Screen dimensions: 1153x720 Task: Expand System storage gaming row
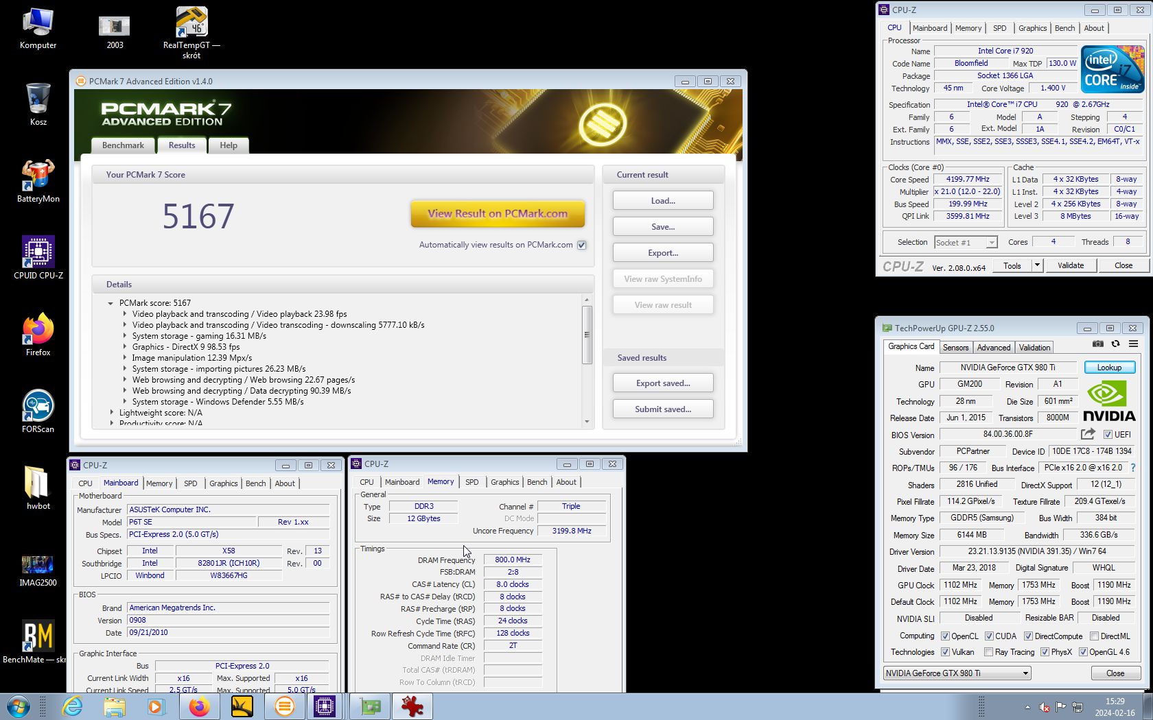pyautogui.click(x=124, y=336)
